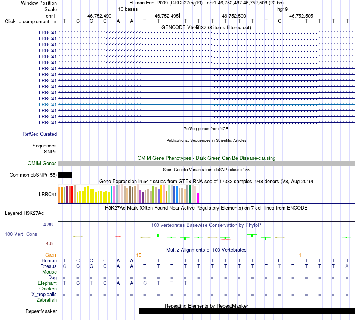Click the chr1: ruler label
This screenshot has width=355, height=320.
[x=51, y=16]
